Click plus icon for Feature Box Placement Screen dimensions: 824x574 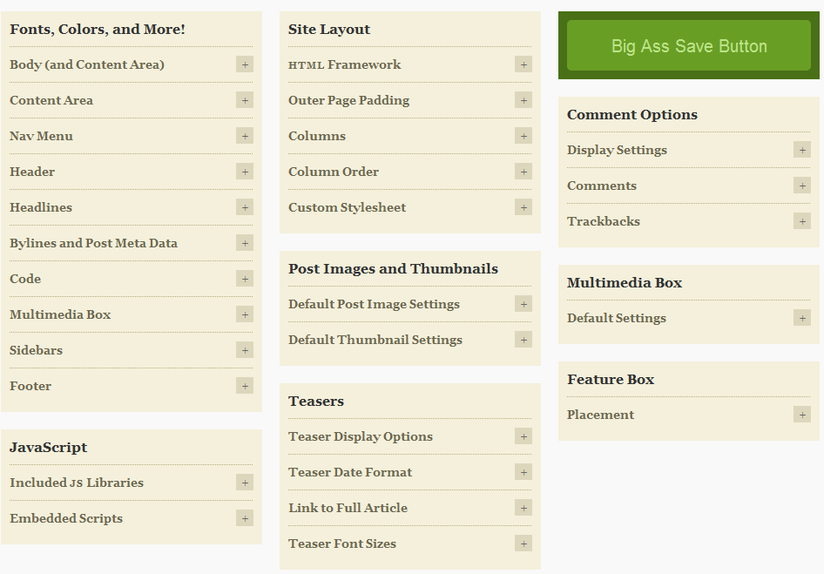pyautogui.click(x=802, y=415)
